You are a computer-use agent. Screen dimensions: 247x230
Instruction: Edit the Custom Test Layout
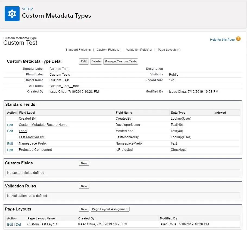click(10, 225)
